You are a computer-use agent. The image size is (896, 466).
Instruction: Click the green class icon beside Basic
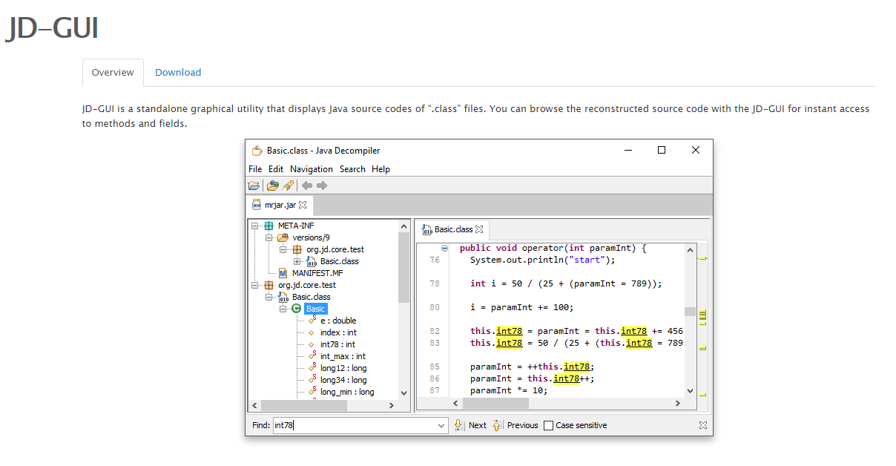(x=297, y=309)
